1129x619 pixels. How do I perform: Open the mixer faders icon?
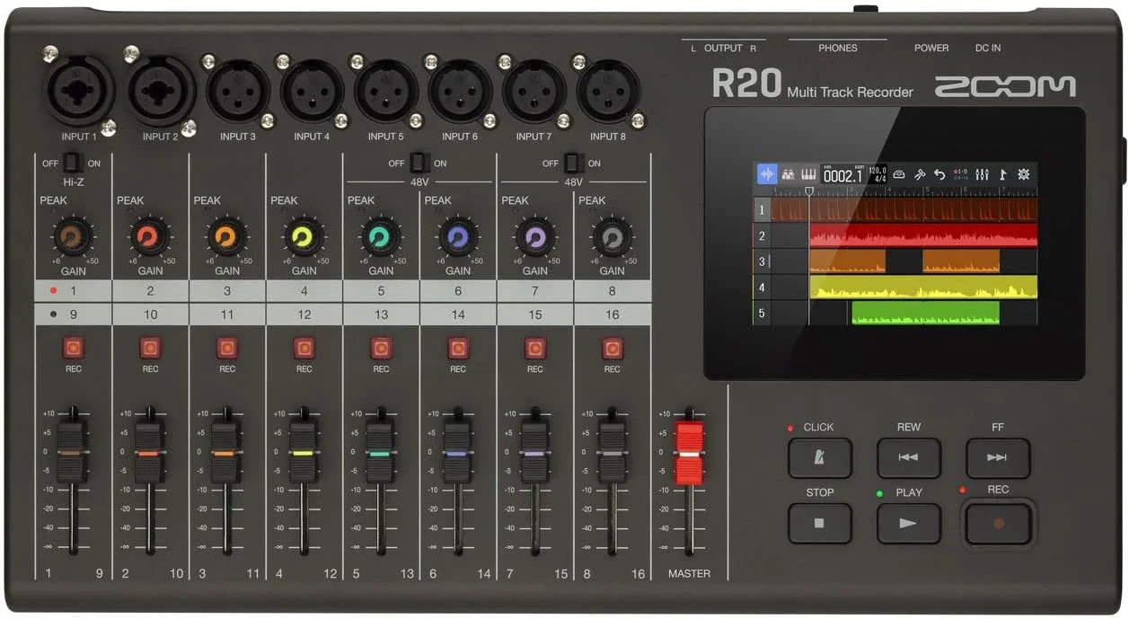982,174
